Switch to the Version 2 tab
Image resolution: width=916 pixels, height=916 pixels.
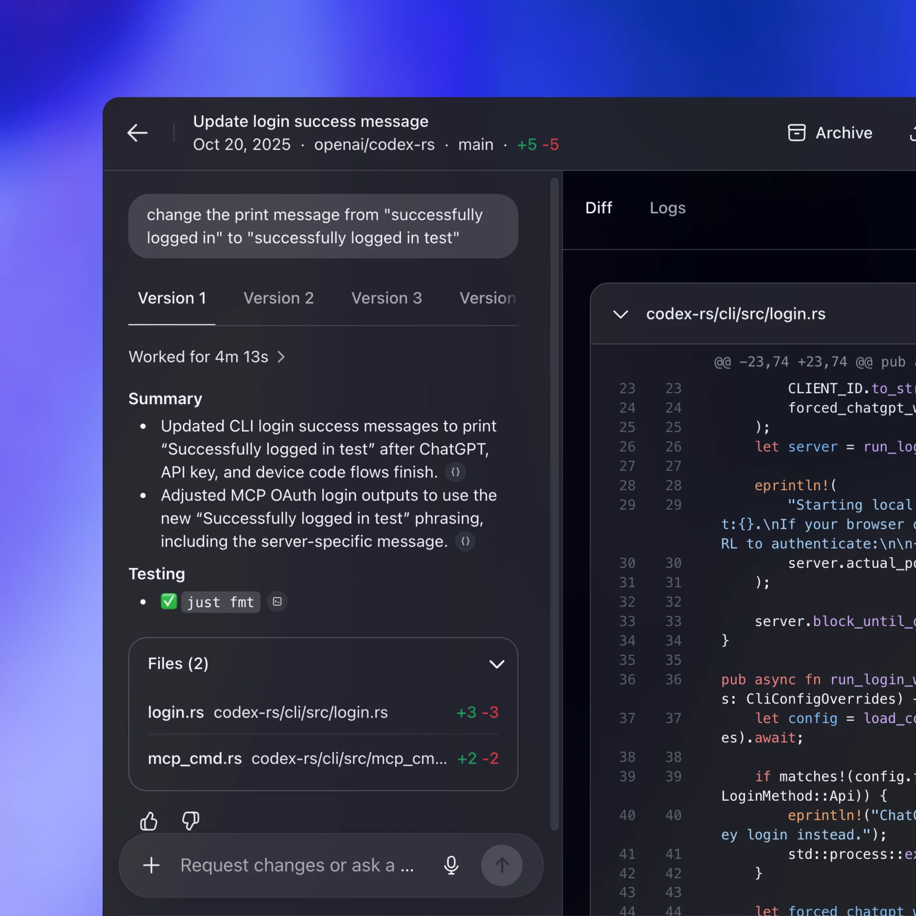pos(278,298)
